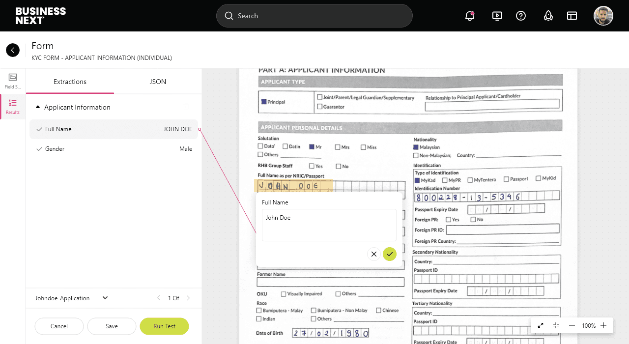Click the highlighted JOHN DOE name field

pyautogui.click(x=294, y=186)
